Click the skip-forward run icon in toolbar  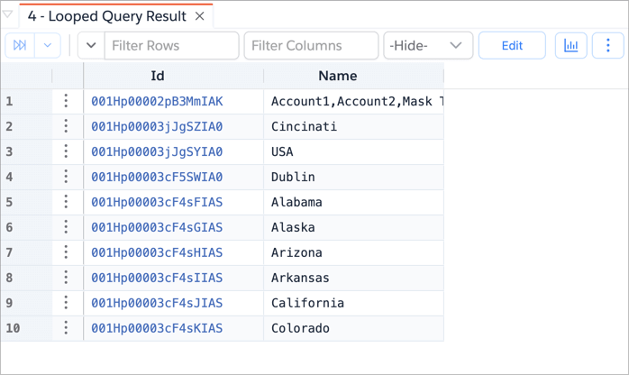click(x=20, y=46)
